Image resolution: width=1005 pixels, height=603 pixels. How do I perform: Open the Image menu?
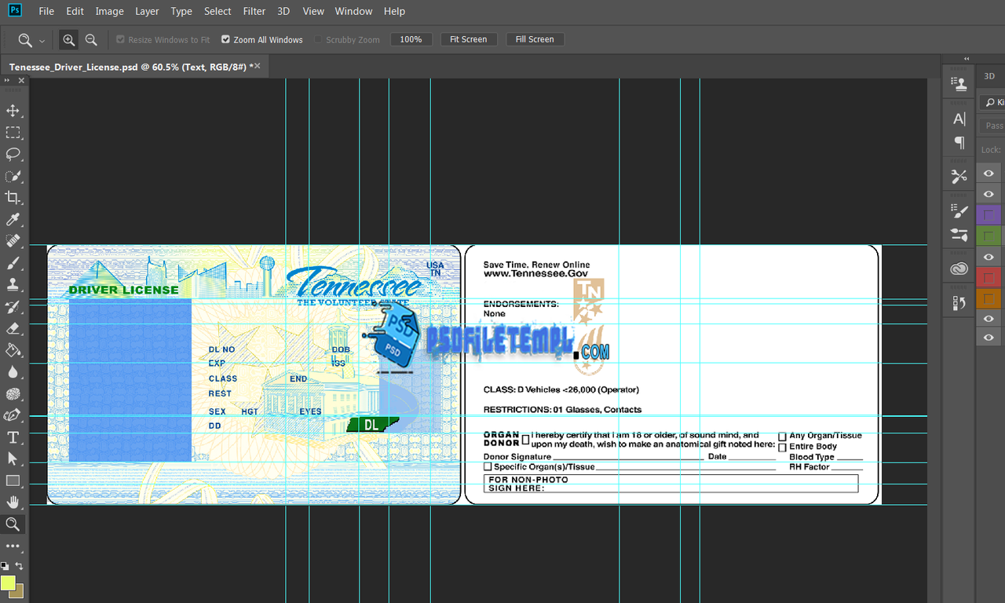[109, 11]
